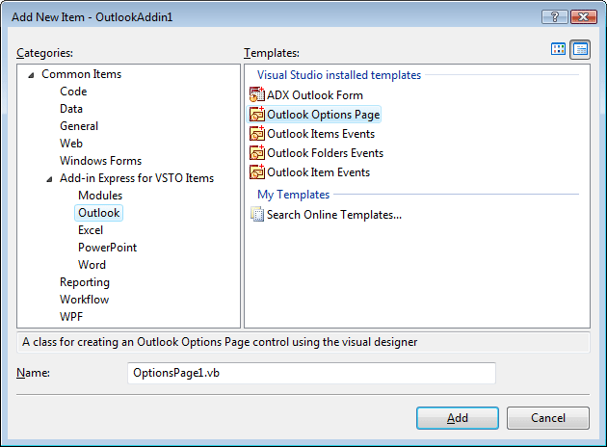This screenshot has width=607, height=447.
Task: Collapse the Add-in Express for VSTO Items node
Action: [49, 179]
